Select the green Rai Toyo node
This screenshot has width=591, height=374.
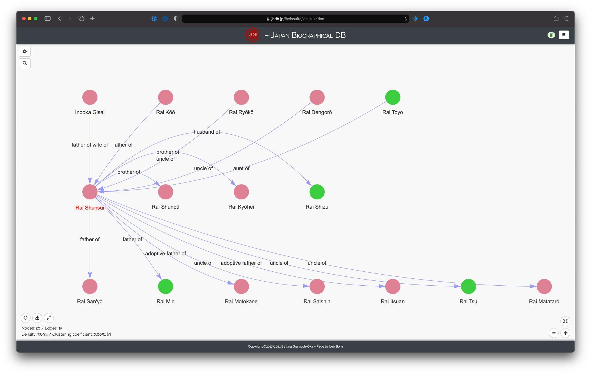tap(393, 97)
